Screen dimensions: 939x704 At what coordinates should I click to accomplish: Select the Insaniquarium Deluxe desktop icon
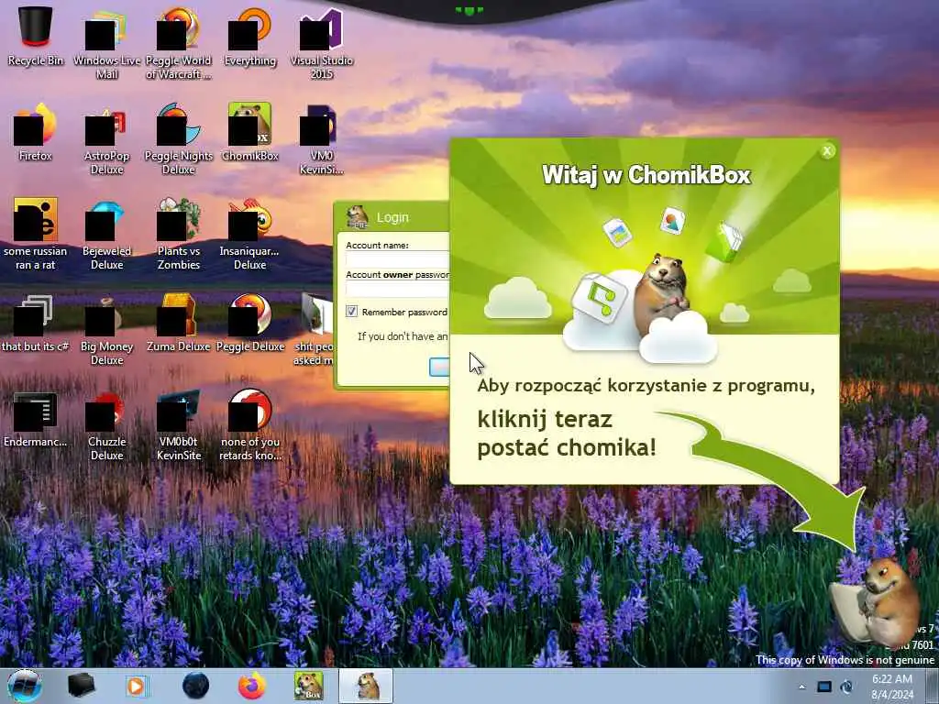point(249,234)
